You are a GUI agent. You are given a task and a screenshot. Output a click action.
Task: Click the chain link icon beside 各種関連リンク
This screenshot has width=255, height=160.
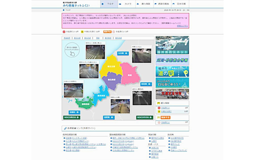[x=65, y=128]
